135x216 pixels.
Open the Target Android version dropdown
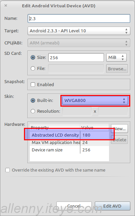coord(79,31)
